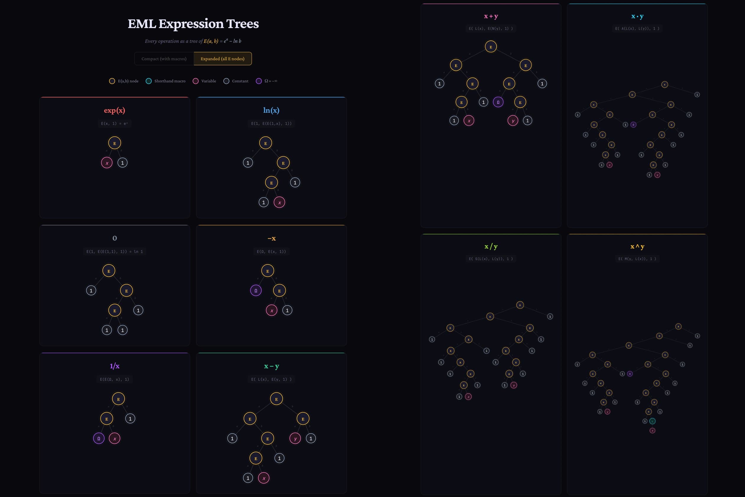745x497 pixels.
Task: Click the Constant legend circle
Action: coord(226,81)
